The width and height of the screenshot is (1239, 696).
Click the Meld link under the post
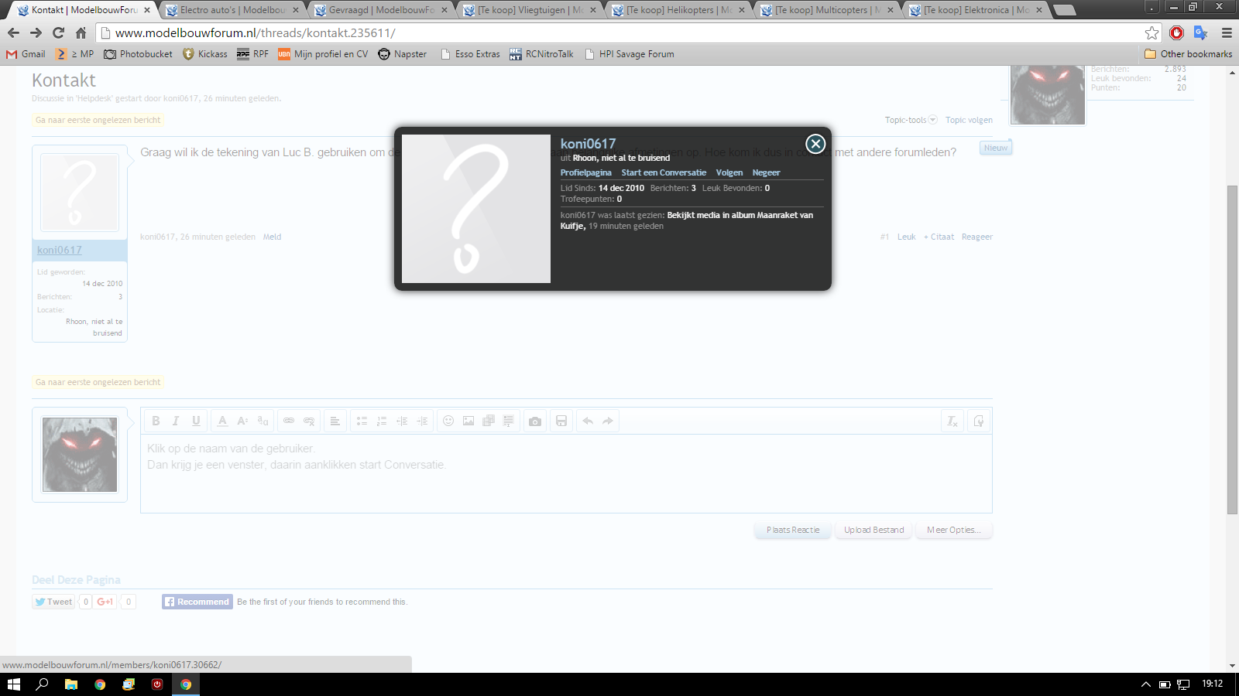pos(272,237)
